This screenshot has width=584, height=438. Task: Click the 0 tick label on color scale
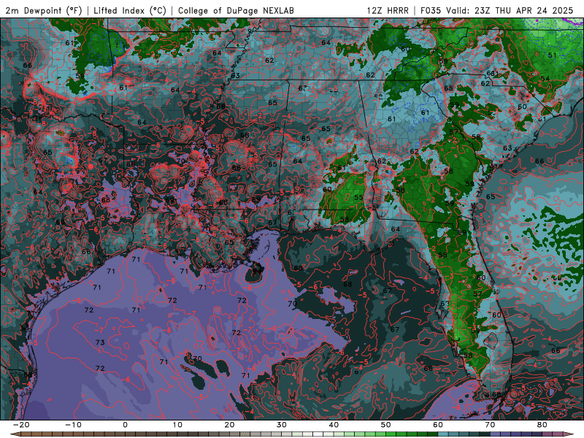pyautogui.click(x=125, y=425)
